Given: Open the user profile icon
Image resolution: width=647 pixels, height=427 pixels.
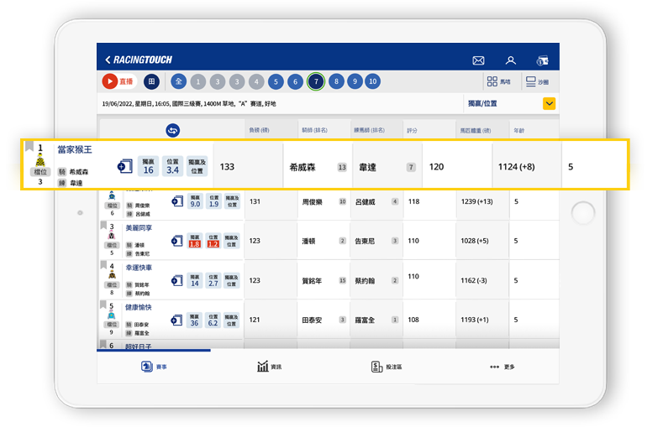Looking at the screenshot, I should tap(510, 60).
